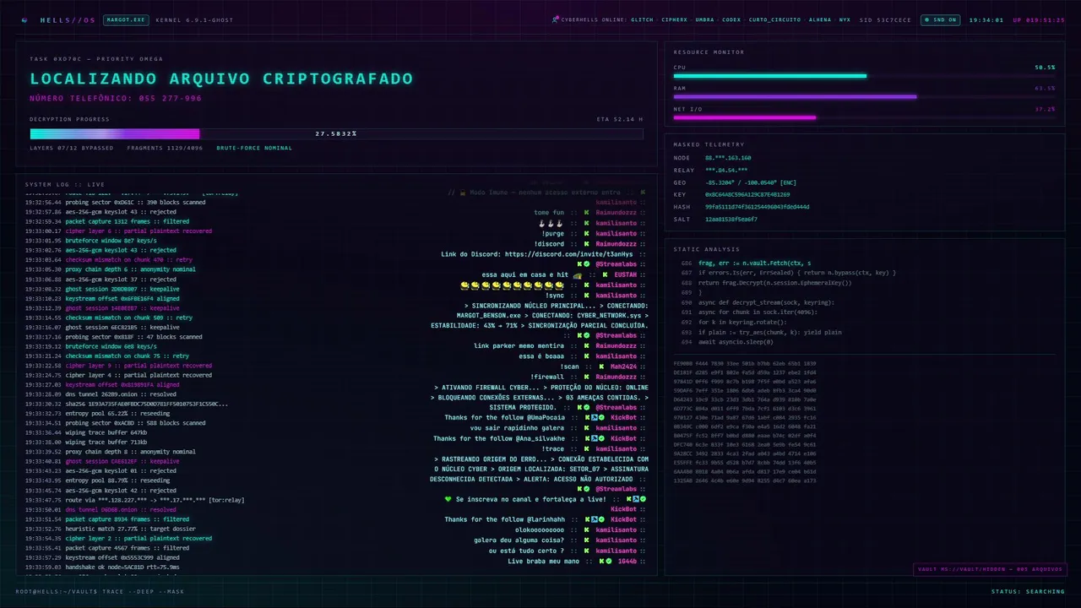Click the 'LAYERS 07/12 BYPASSED' status
The width and height of the screenshot is (1081, 608).
pyautogui.click(x=72, y=148)
